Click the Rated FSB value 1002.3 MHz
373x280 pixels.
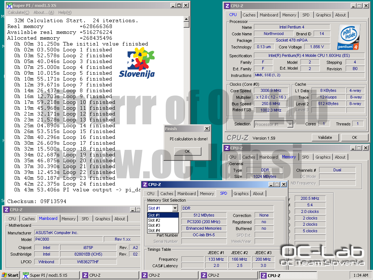click(x=271, y=110)
